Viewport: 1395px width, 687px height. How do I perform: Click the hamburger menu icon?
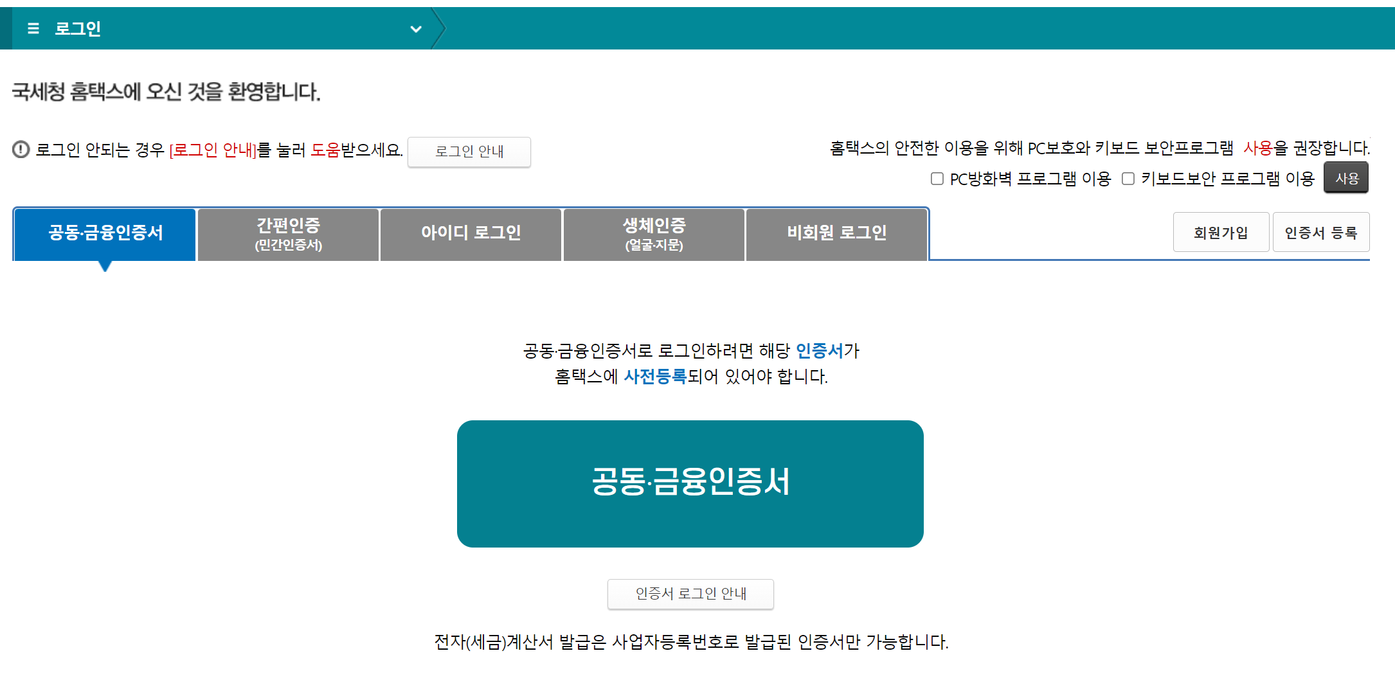[33, 28]
